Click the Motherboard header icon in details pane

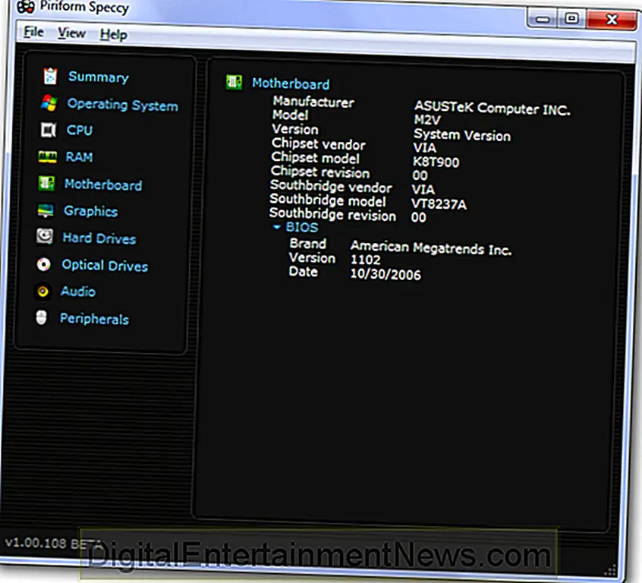click(x=234, y=82)
